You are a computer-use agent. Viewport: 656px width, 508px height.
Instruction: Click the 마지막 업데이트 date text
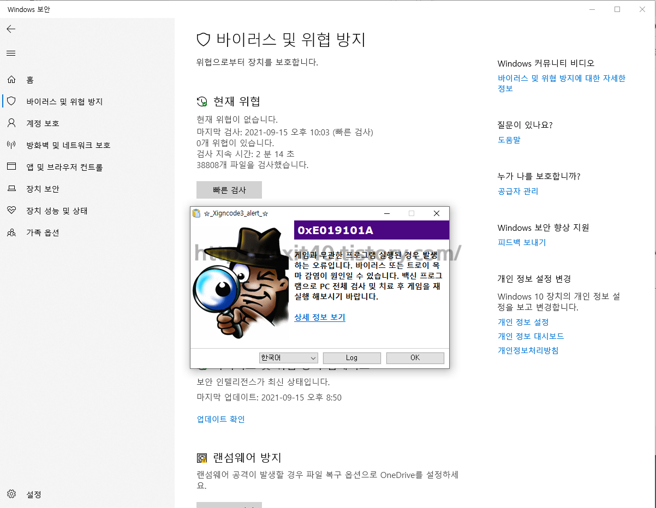pyautogui.click(x=269, y=397)
